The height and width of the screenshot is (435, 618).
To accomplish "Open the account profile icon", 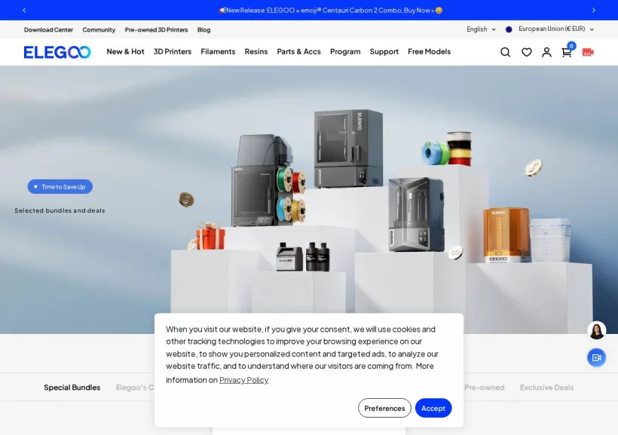I will [x=546, y=52].
